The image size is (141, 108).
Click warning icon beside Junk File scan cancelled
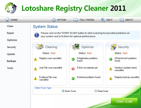tap(36, 69)
